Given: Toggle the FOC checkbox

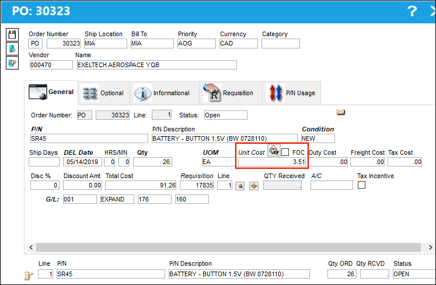Looking at the screenshot, I should pos(285,152).
